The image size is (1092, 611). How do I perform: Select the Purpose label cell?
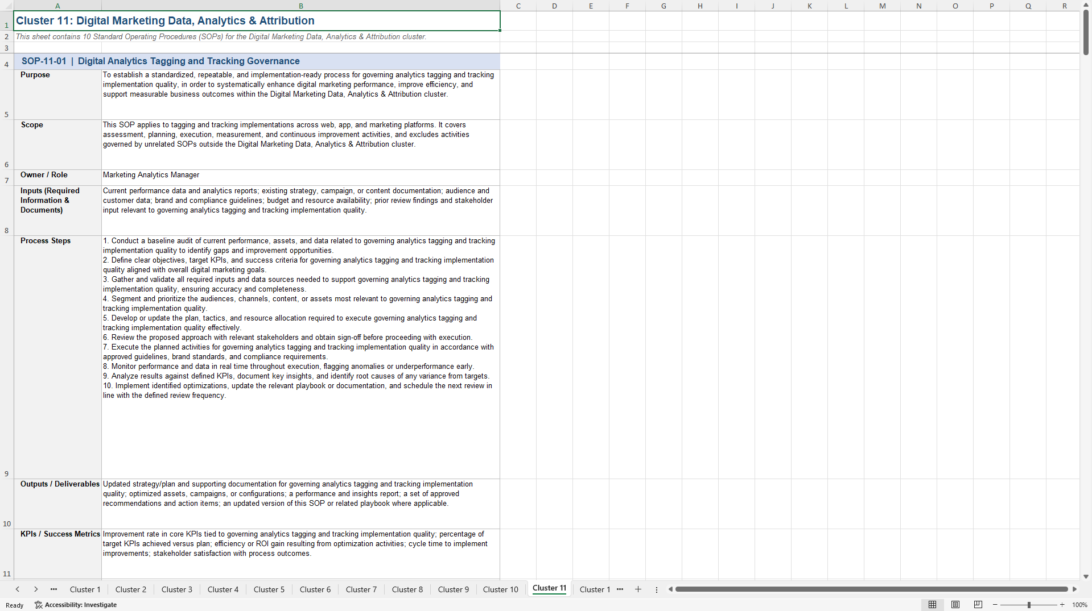[x=57, y=94]
